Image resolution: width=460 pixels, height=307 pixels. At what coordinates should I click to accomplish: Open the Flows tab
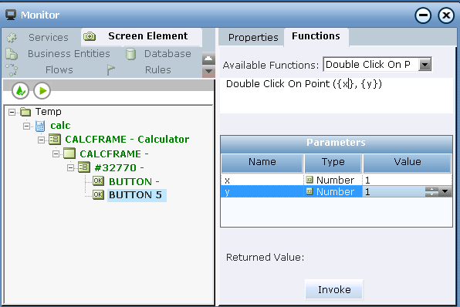[59, 70]
